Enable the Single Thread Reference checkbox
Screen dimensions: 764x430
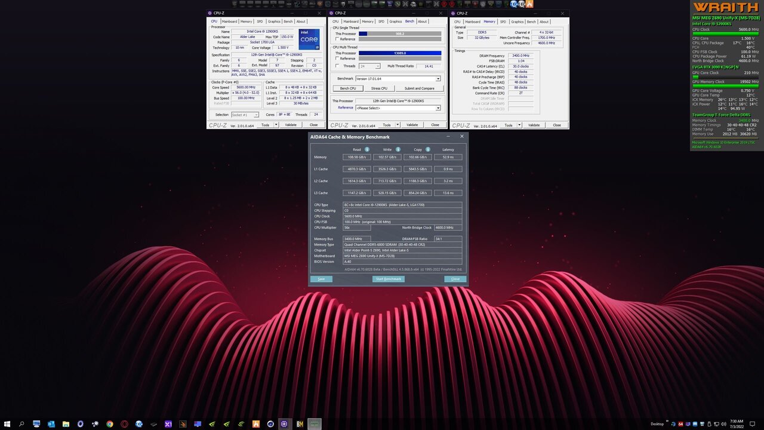click(x=337, y=39)
